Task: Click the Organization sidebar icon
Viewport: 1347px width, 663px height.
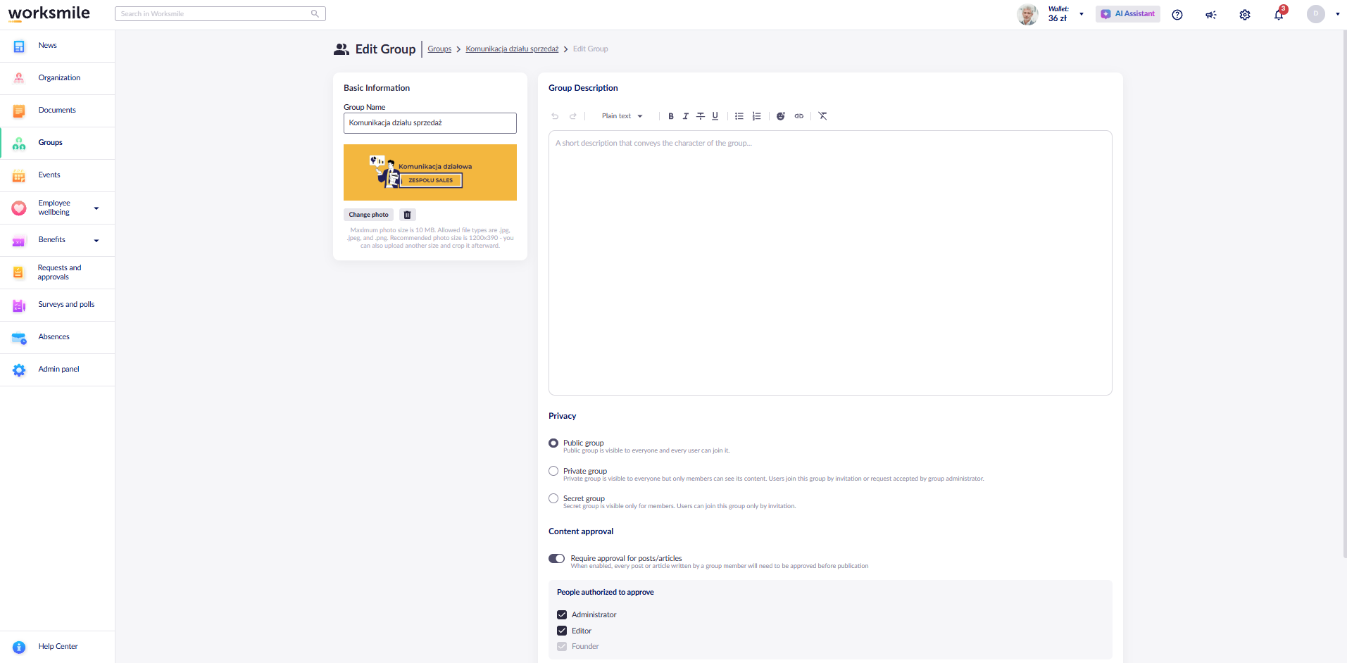Action: click(19, 78)
